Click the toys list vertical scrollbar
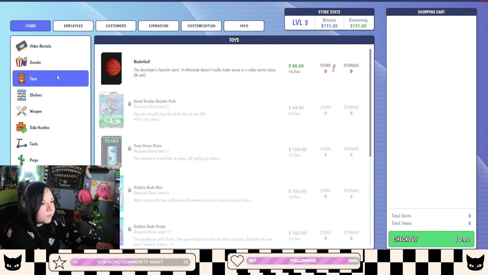 tap(370, 102)
